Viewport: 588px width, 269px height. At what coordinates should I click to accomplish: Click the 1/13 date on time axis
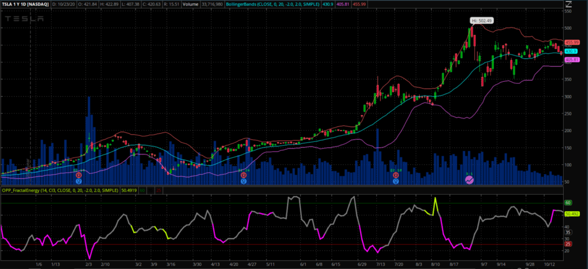(x=56, y=264)
